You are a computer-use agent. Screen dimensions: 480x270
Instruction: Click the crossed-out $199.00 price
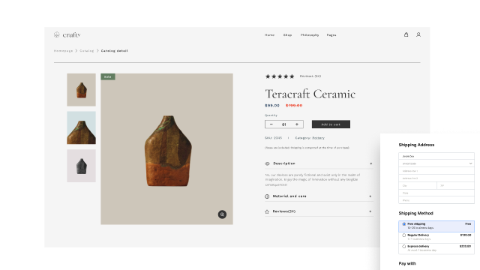point(294,106)
